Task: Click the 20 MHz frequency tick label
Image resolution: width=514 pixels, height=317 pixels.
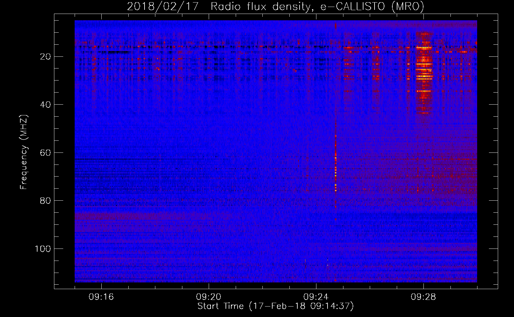Action: tap(45, 57)
